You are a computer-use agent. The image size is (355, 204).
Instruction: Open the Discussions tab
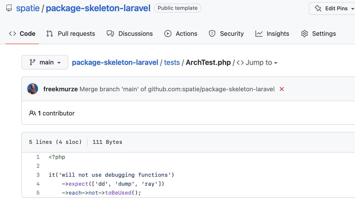pos(130,34)
